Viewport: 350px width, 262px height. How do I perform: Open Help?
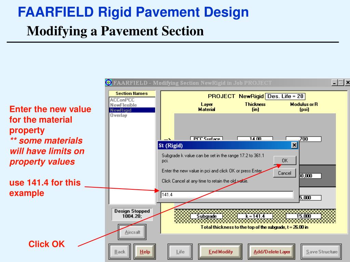[x=145, y=252]
